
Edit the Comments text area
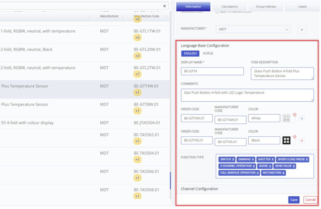(x=247, y=95)
